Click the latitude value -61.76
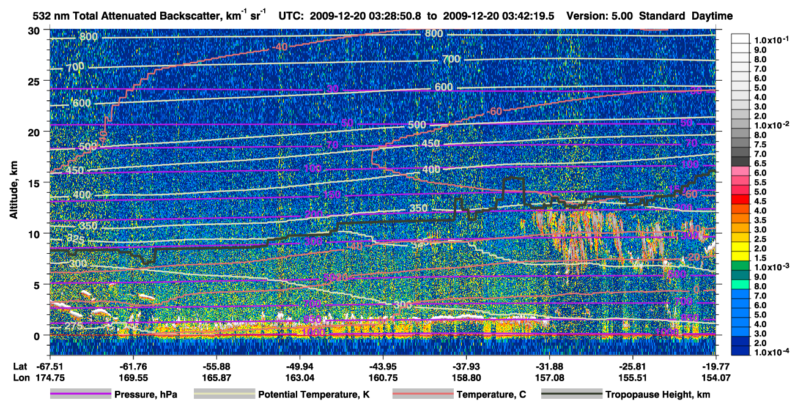The image size is (795, 408). [x=133, y=366]
